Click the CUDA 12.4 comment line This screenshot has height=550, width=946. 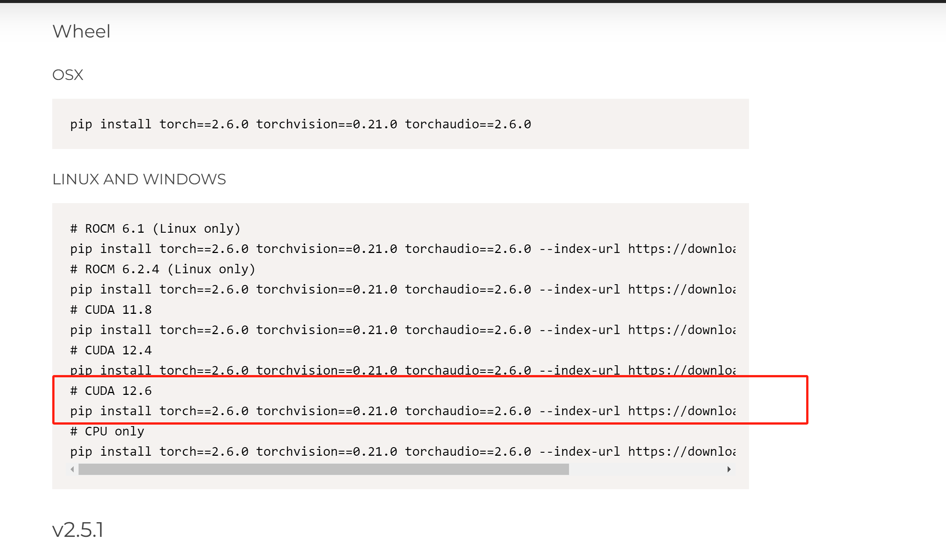tap(110, 350)
